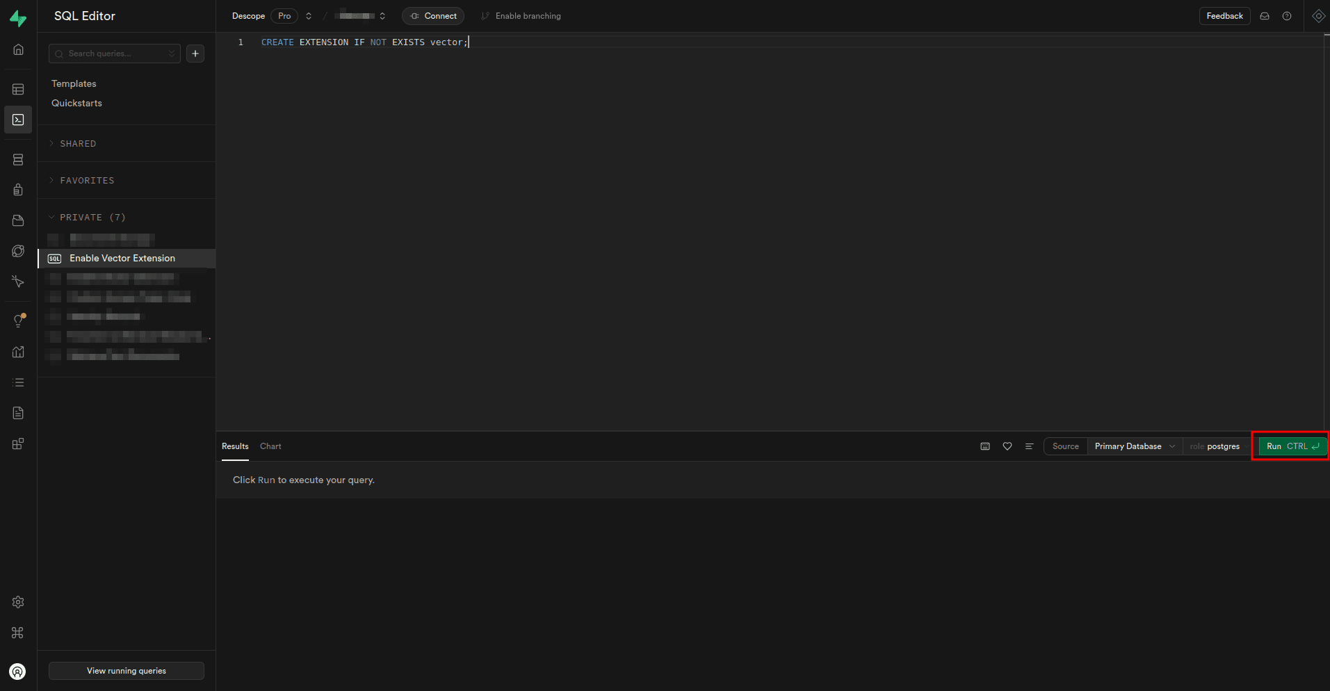Favorite this query with the heart icon
This screenshot has height=691, width=1330.
pos(1007,446)
